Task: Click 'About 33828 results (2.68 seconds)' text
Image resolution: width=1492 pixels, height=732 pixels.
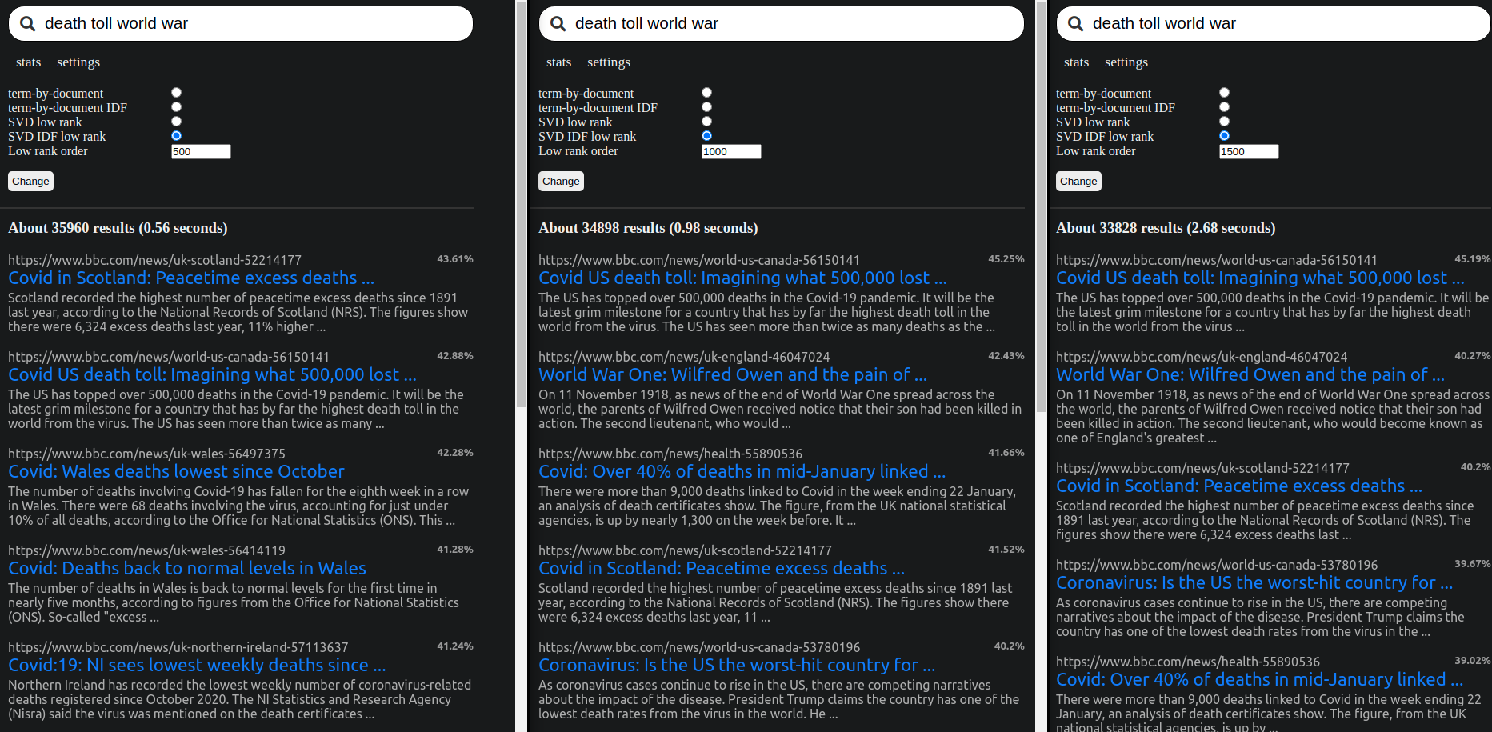Action: pos(1166,228)
